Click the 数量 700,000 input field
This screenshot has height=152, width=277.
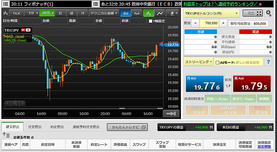[209, 23]
